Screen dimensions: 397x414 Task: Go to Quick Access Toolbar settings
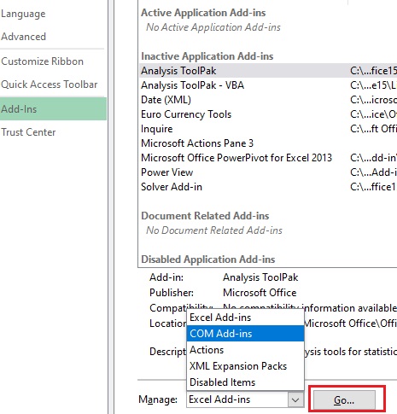(50, 85)
